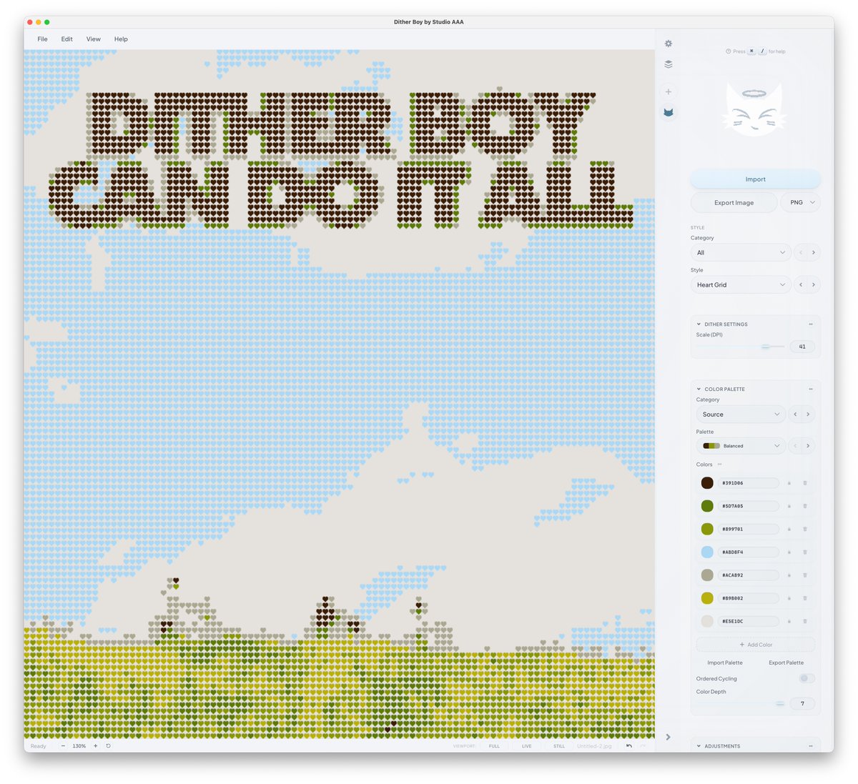The height and width of the screenshot is (784, 858).
Task: Open the File menu
Action: (43, 39)
